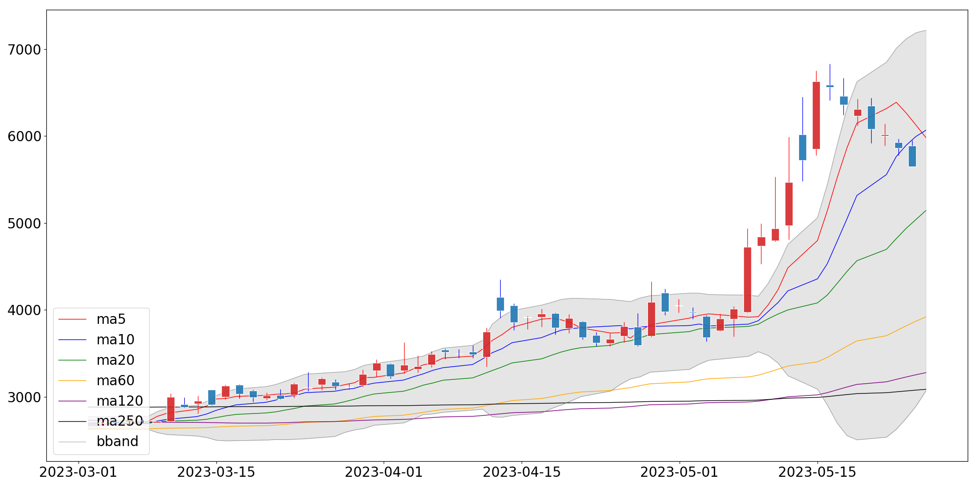This screenshot has width=975, height=487.
Task: Click the green ma20 legend line swatch
Action: [x=72, y=360]
